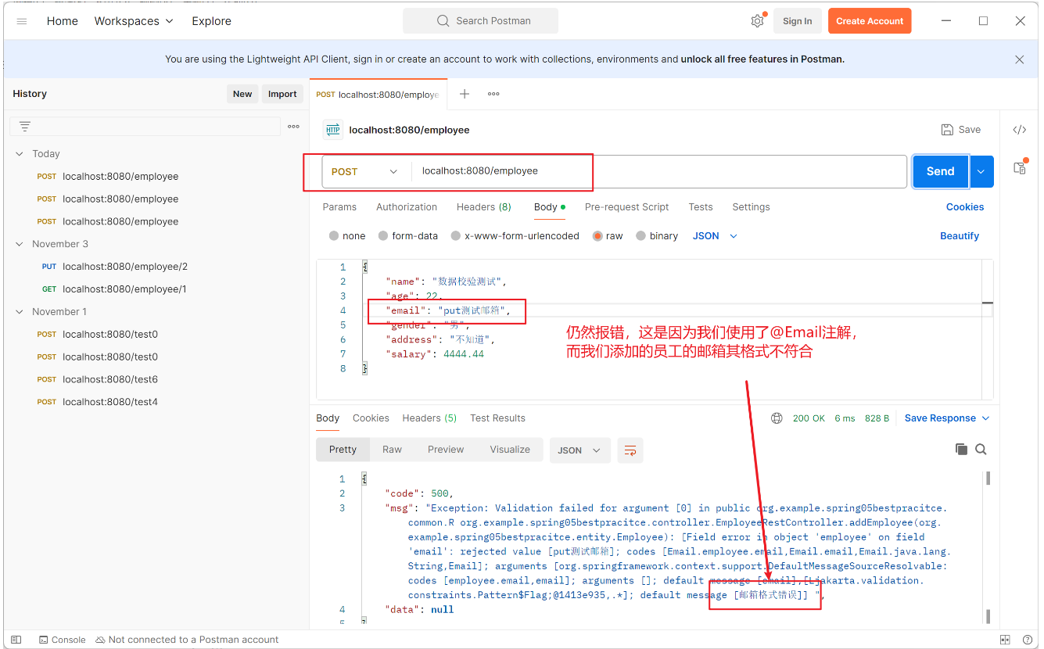Close the lightweight client banner
The height and width of the screenshot is (649, 1044).
pos(1019,59)
